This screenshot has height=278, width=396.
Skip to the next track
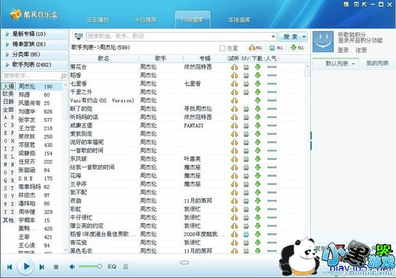click(x=42, y=267)
